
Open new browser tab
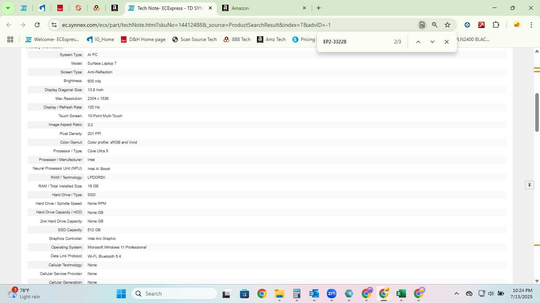point(319,8)
